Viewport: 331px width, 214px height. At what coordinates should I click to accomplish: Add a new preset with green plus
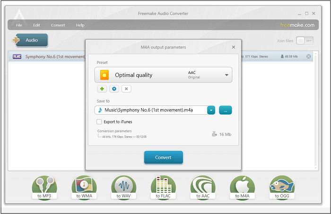102,89
